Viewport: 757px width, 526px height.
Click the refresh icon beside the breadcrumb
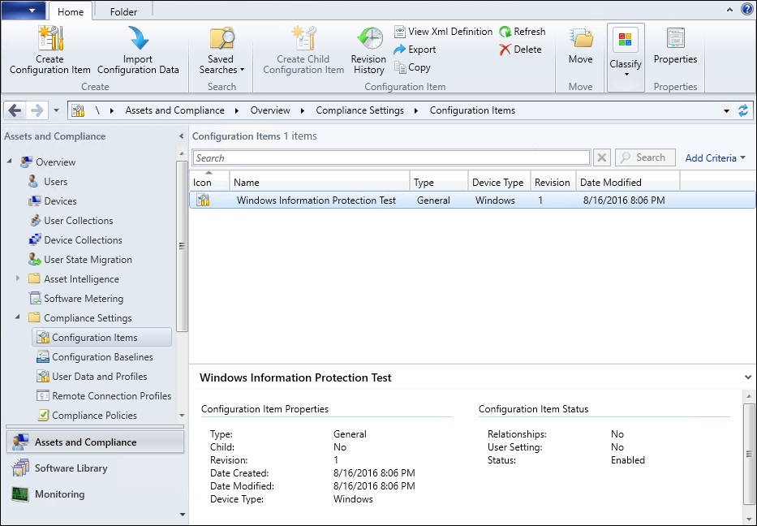(x=743, y=110)
